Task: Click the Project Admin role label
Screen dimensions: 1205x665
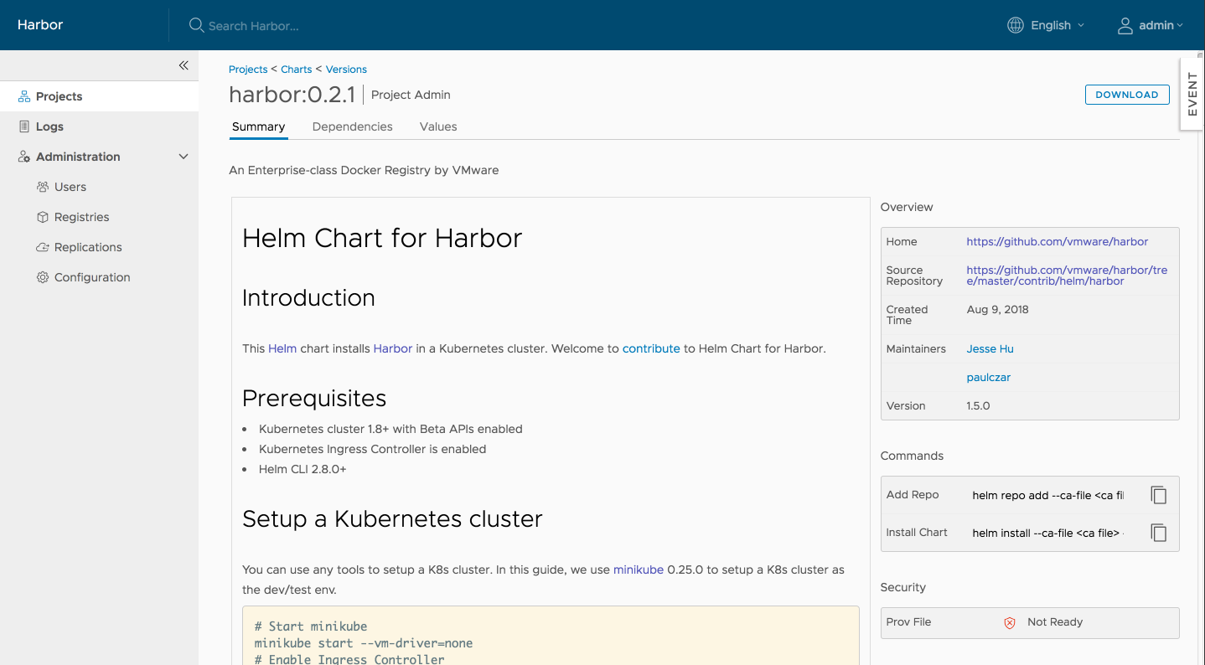Action: click(411, 95)
